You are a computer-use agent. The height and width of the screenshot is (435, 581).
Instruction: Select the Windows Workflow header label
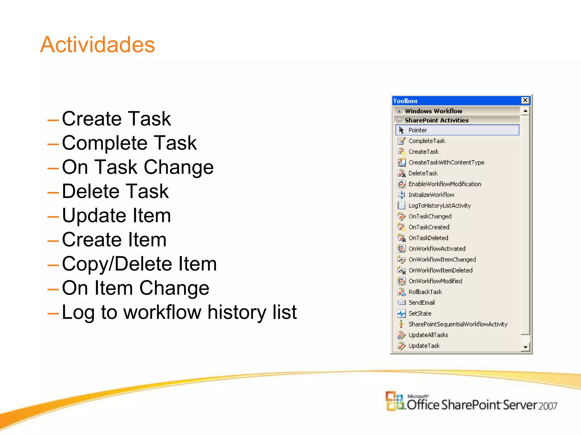pos(433,111)
